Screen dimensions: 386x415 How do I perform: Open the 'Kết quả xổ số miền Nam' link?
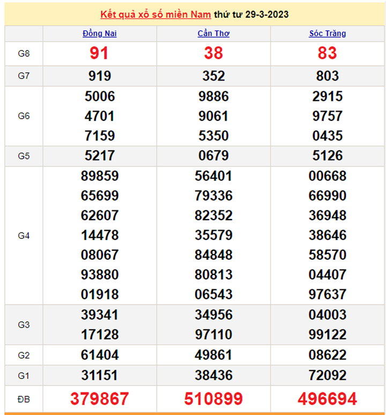tap(155, 14)
